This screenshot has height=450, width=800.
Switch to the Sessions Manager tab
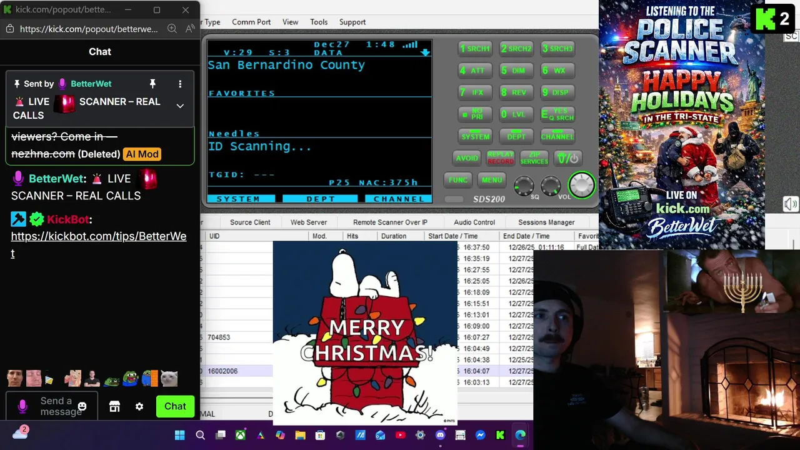point(546,222)
